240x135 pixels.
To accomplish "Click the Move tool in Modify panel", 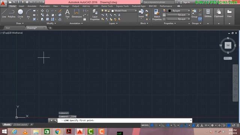I will point(42,11).
